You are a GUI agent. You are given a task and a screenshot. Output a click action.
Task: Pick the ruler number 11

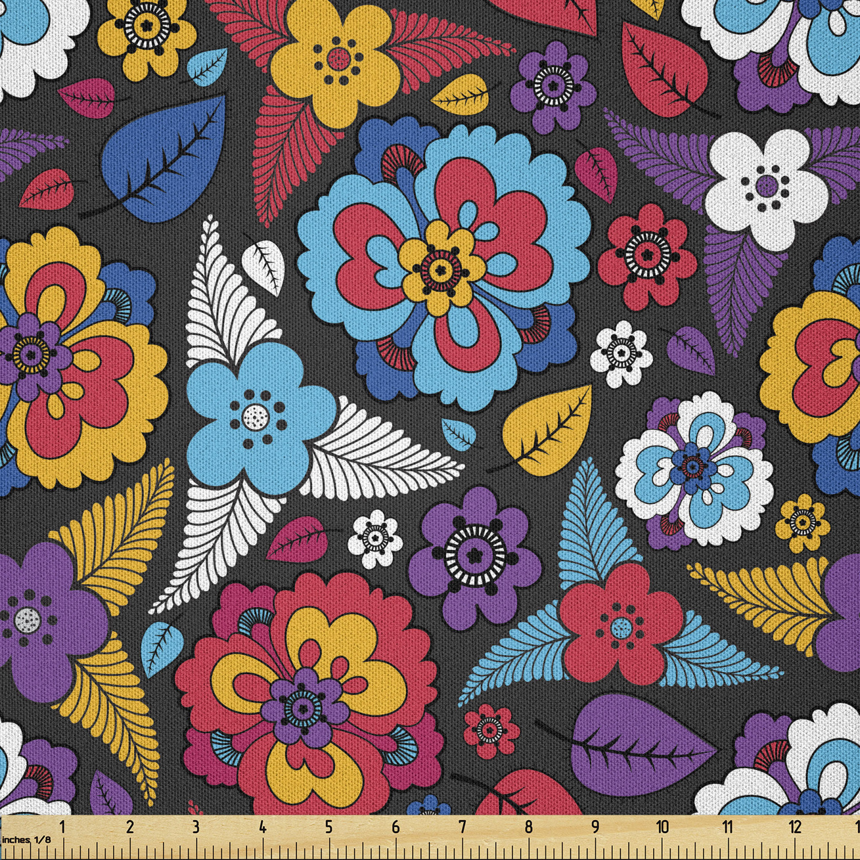[728, 827]
